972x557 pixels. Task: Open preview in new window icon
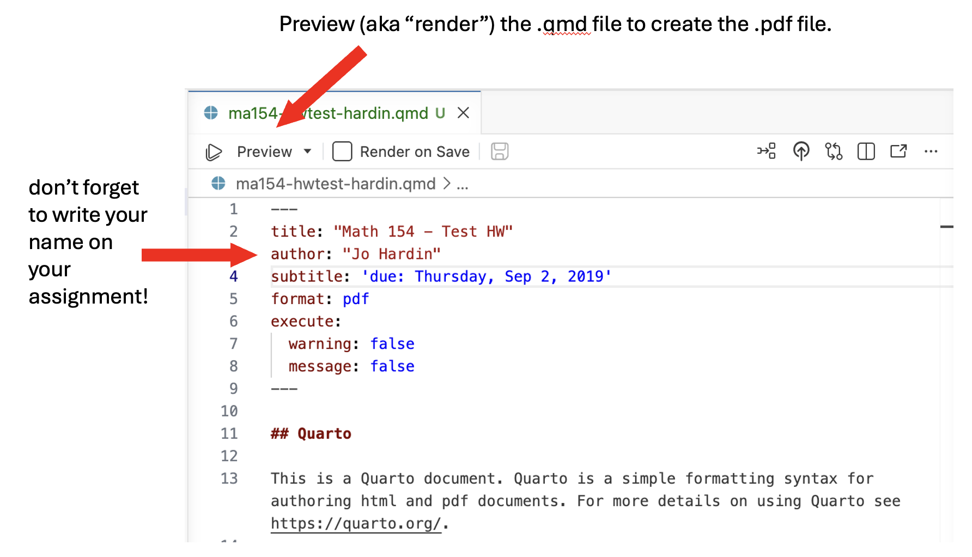point(898,151)
